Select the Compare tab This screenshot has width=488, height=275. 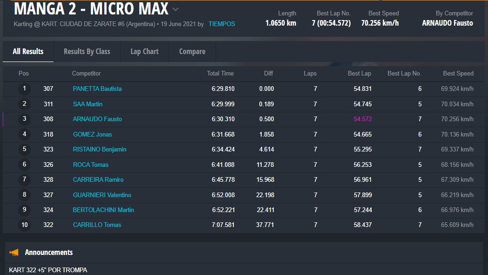(192, 52)
